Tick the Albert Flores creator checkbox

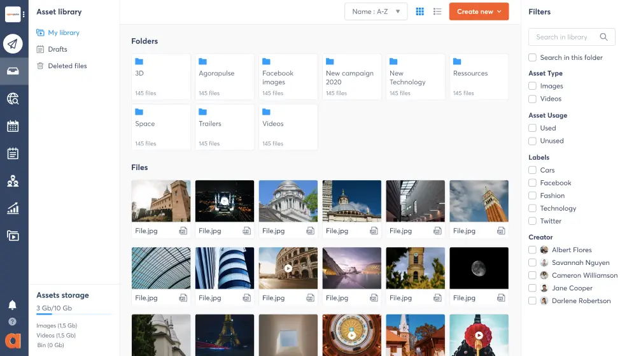coord(532,250)
